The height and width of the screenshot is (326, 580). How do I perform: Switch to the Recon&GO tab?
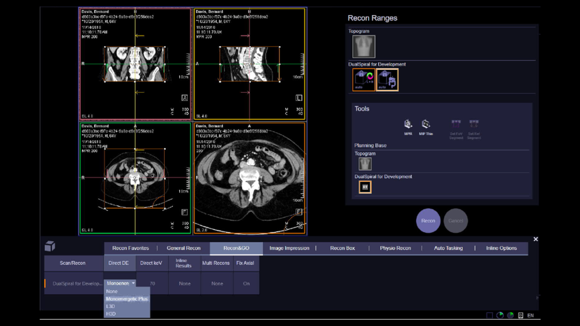[236, 248]
